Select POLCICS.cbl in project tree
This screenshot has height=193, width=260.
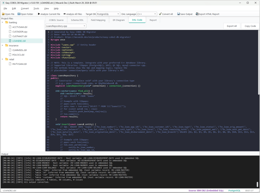(18, 55)
